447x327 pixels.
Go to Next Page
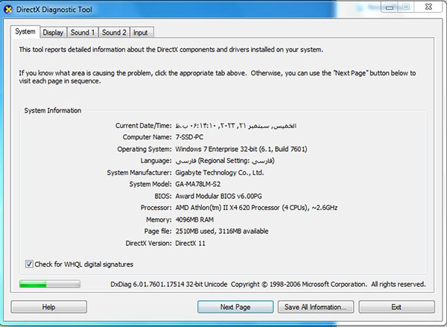[235, 307]
